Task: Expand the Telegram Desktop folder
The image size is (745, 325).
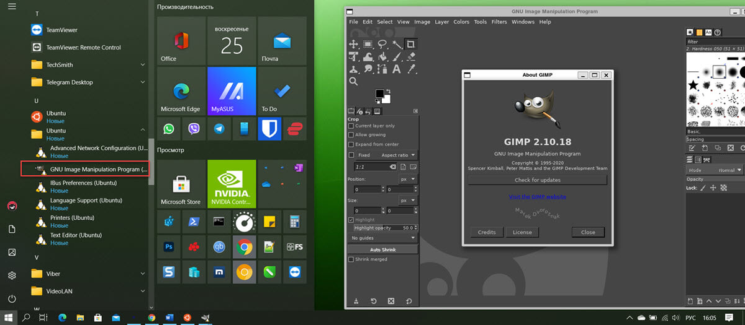Action: (x=143, y=82)
